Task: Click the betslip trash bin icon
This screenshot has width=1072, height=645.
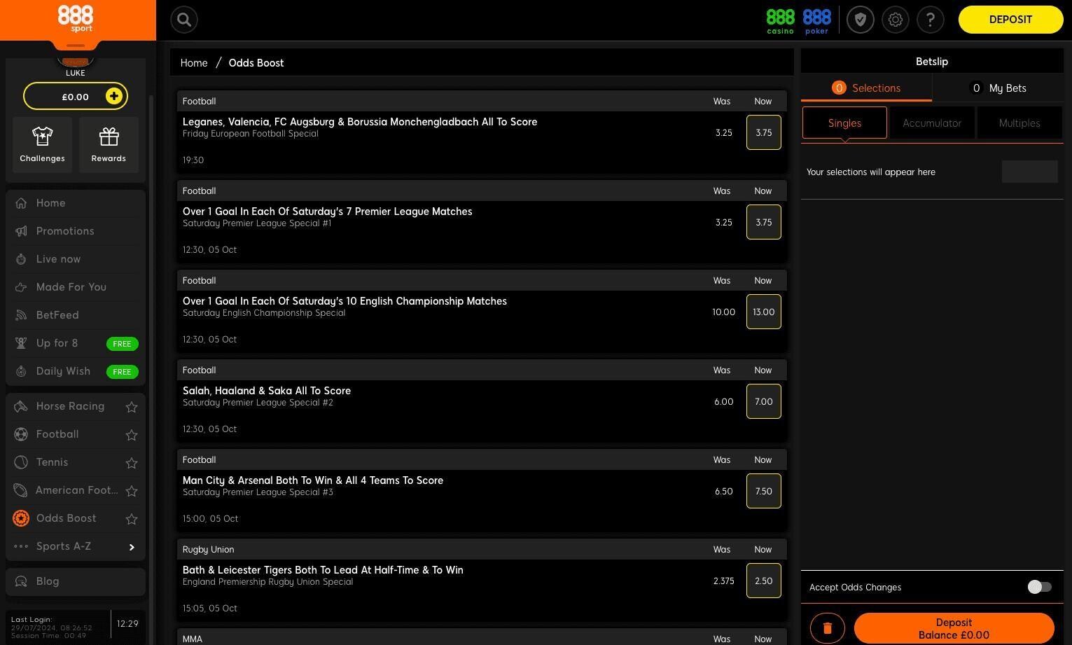Action: pyautogui.click(x=827, y=628)
